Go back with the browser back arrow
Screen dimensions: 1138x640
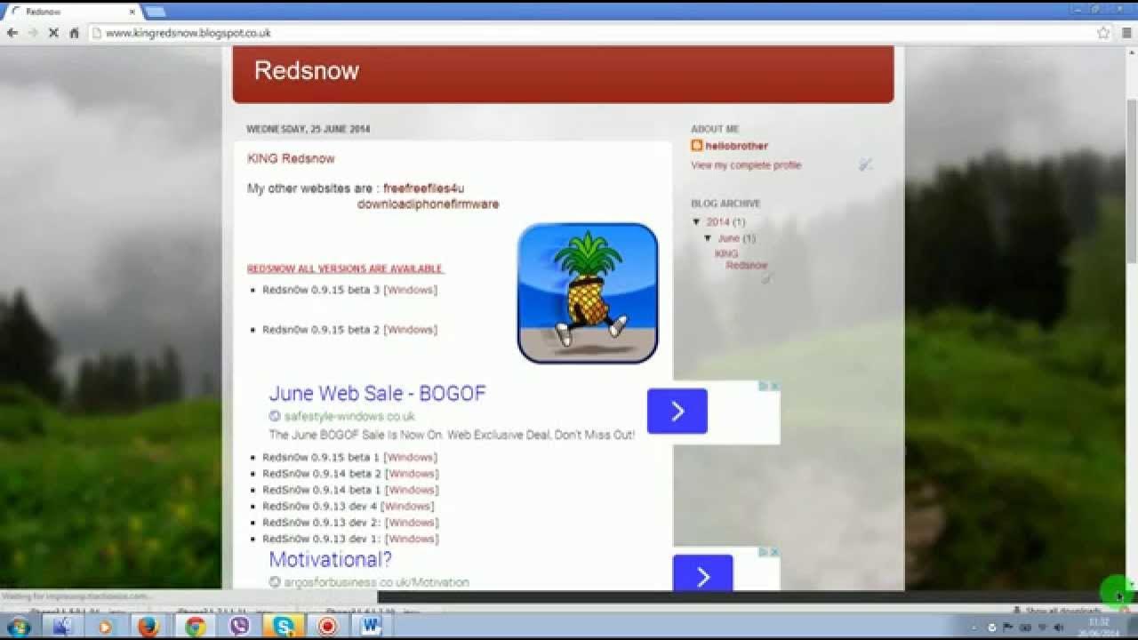12,33
